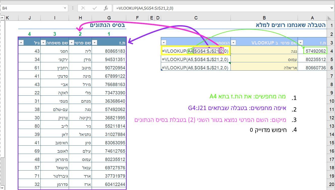
Task: Expand the formula bar with its chevron
Action: click(x=332, y=8)
